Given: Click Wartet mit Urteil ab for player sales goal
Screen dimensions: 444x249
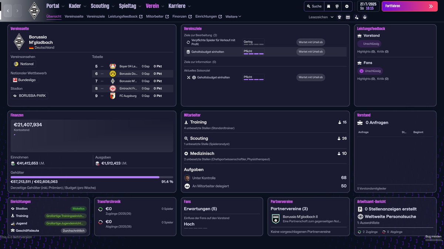Looking at the screenshot, I should [x=311, y=42].
